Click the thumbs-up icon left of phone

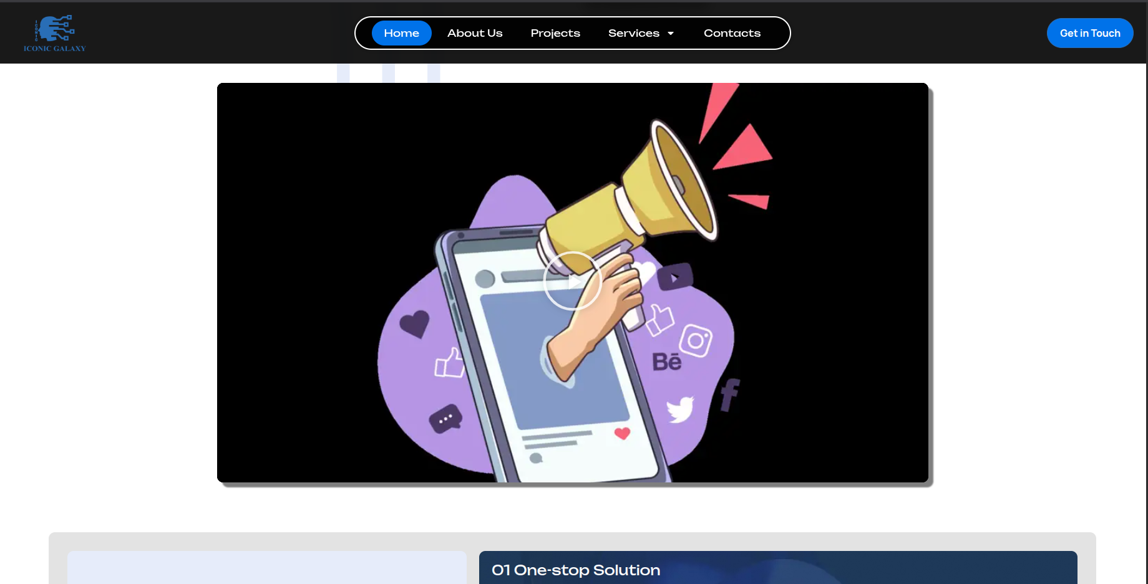pyautogui.click(x=449, y=363)
